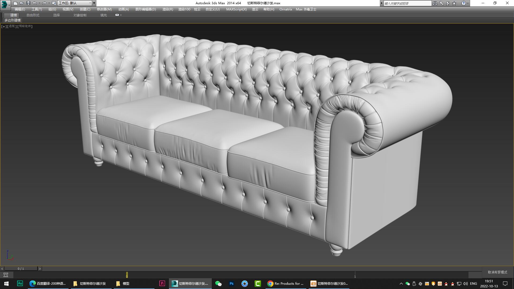The image size is (514, 289).
Task: Click the Undo arrow icon
Action: [x=35, y=3]
